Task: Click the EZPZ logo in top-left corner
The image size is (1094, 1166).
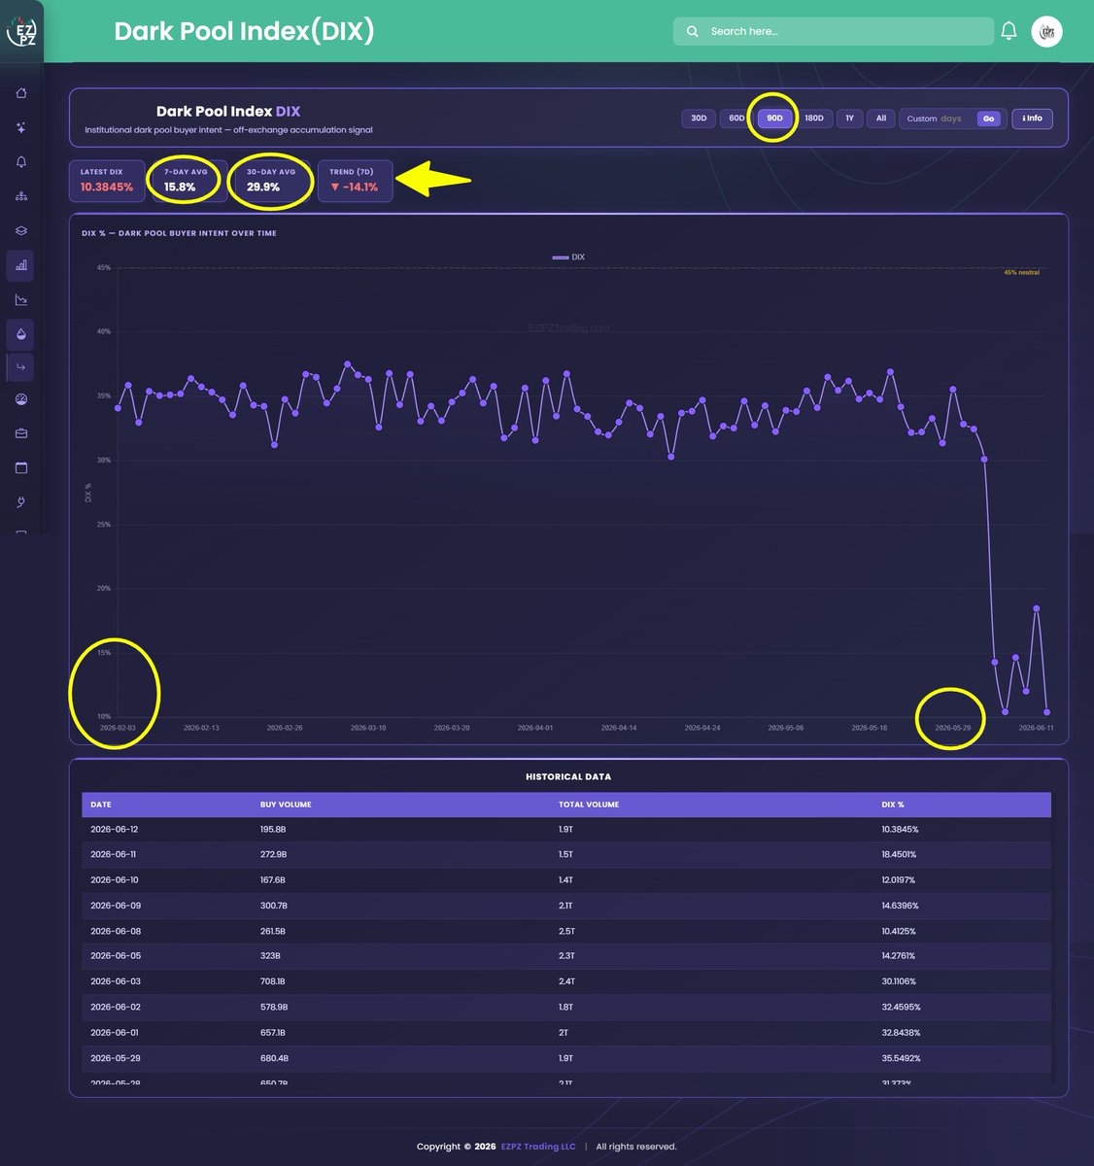Action: click(x=21, y=31)
